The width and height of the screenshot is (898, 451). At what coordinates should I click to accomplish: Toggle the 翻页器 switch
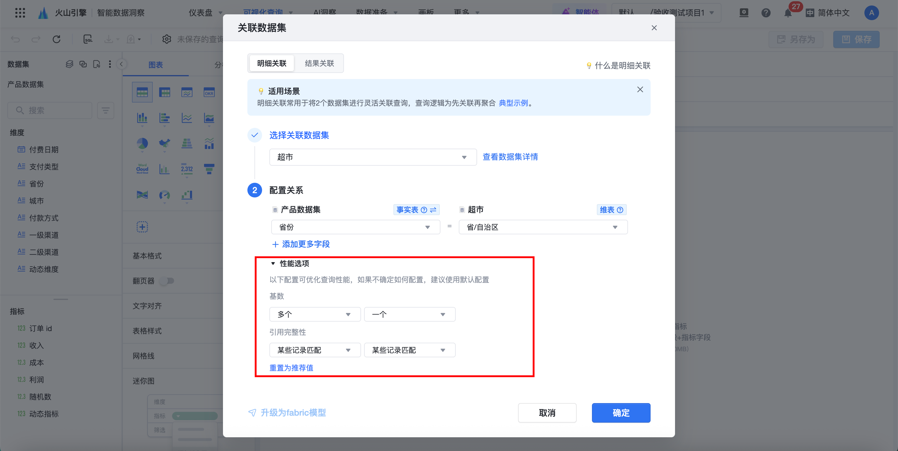[x=167, y=281]
